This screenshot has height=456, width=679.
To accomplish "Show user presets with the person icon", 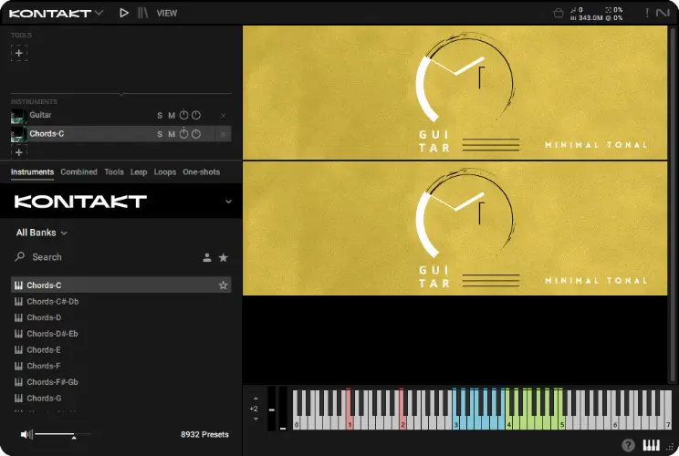I will [x=207, y=258].
